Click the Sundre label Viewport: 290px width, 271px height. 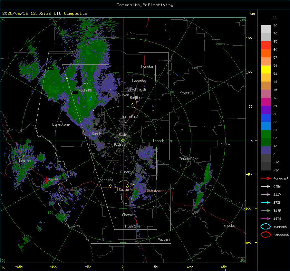98,134
